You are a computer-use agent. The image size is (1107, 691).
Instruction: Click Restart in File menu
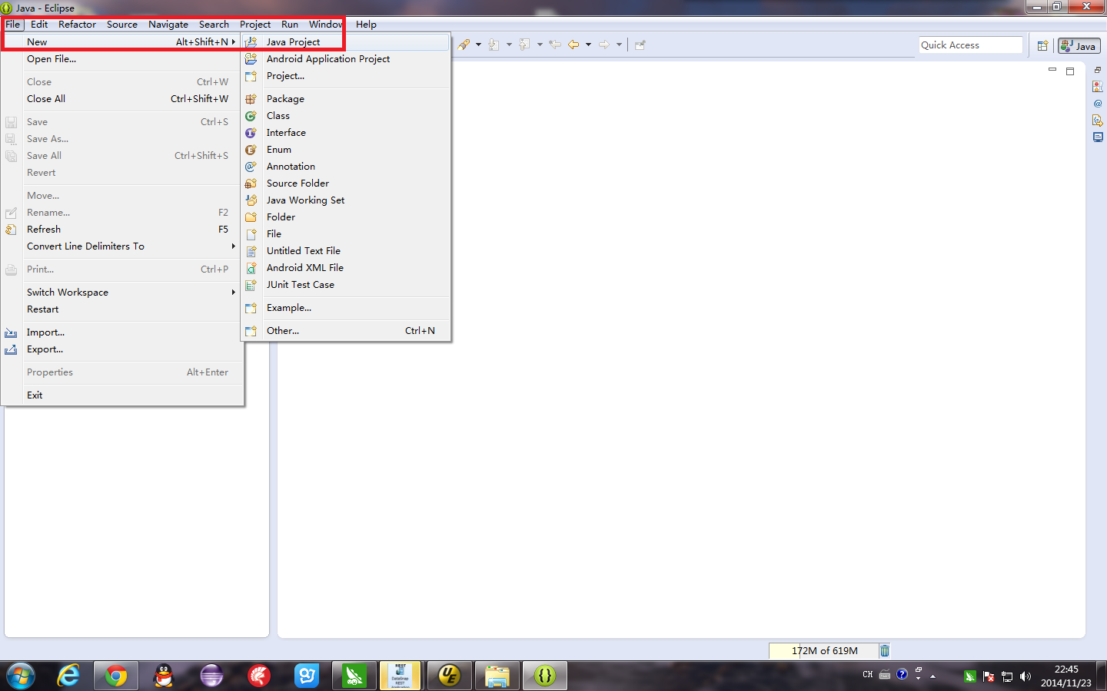121,309
